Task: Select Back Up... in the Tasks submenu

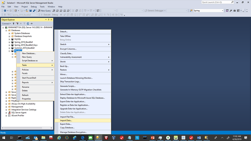Action: 83,66
